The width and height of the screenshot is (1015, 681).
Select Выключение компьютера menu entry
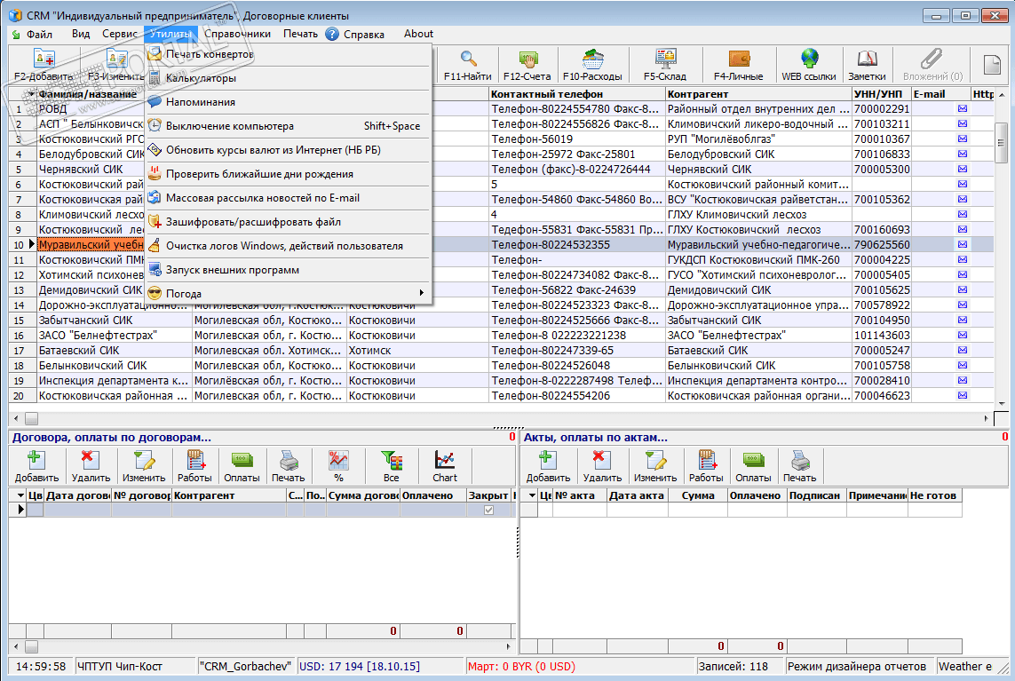click(288, 126)
